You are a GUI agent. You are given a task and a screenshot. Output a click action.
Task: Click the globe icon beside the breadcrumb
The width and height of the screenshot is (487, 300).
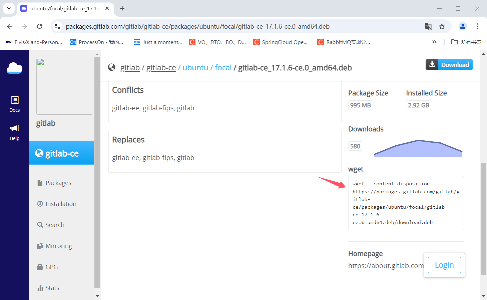[111, 68]
